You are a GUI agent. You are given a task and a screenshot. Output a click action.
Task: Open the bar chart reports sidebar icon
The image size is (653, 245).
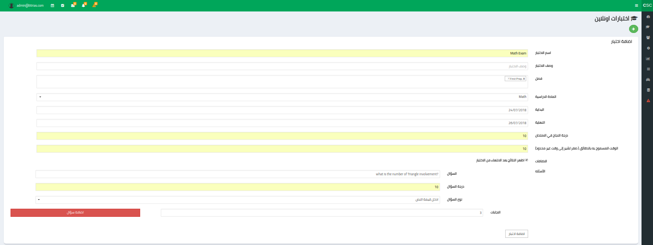[648, 58]
